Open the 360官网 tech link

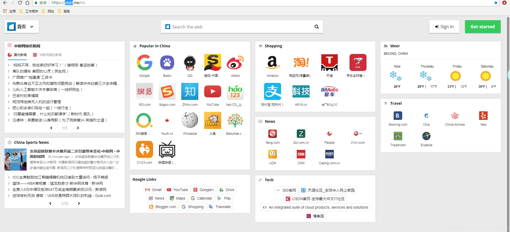point(286,190)
